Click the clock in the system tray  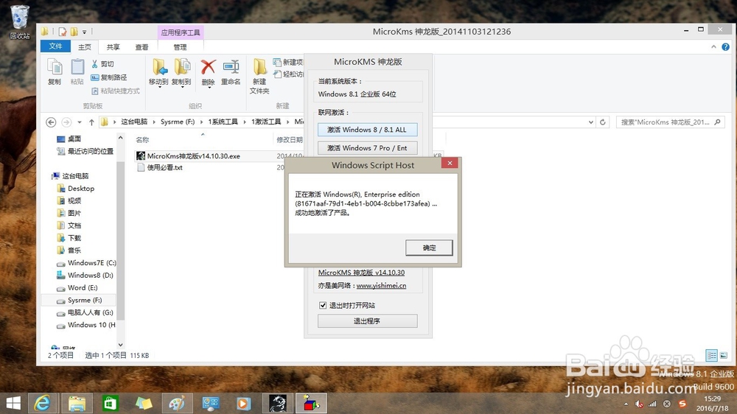tap(712, 404)
